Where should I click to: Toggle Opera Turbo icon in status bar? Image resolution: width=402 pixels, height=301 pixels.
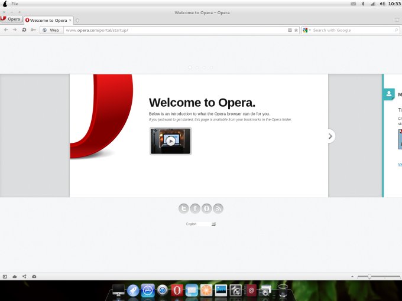[x=34, y=276]
